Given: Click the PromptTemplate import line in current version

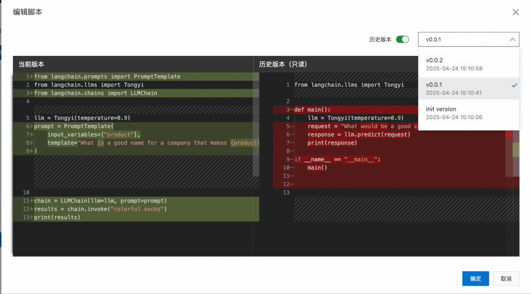Looking at the screenshot, I should coord(107,77).
